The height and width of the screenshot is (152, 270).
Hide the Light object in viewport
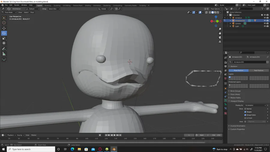[x=265, y=26]
